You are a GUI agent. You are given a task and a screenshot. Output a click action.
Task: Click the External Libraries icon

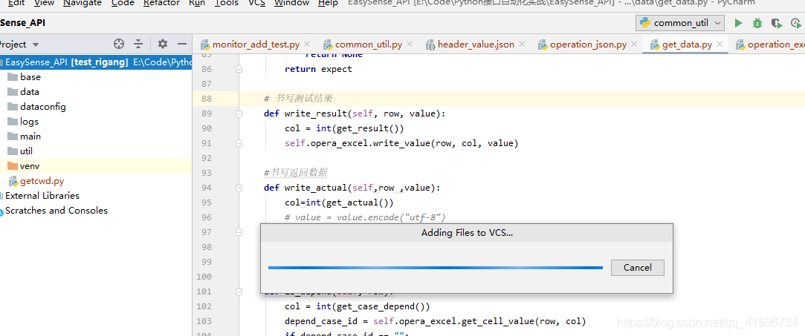pos(1,196)
